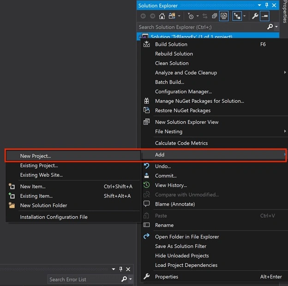Screen dimensions: 288x286
Task: Open the Solution Explorer window options dropdown
Action: 259,5
